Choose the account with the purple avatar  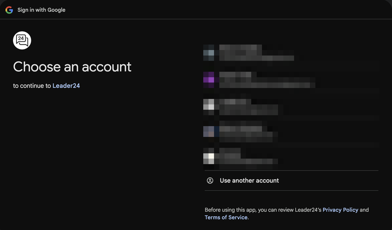click(291, 80)
